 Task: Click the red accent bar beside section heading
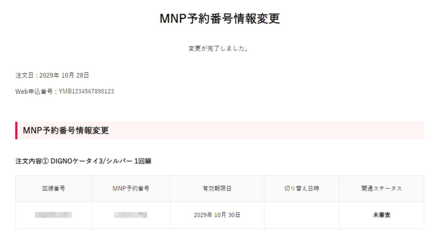click(16, 131)
